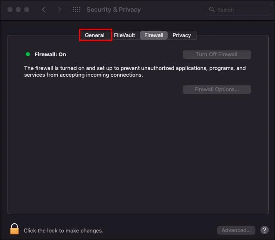
Task: Open the Advanced settings button
Action: click(236, 230)
